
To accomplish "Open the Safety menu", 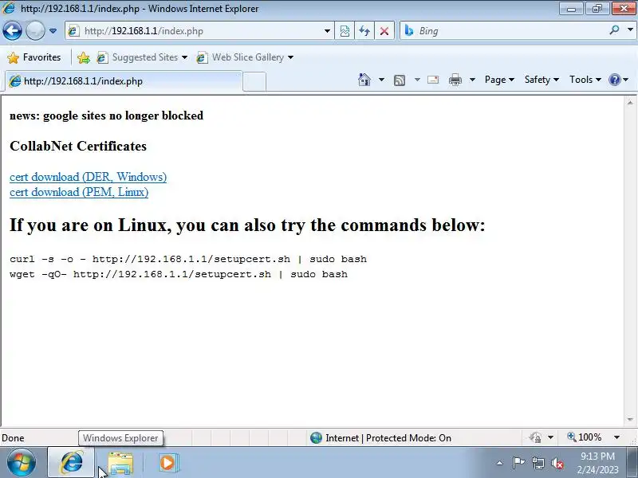I will [x=542, y=80].
